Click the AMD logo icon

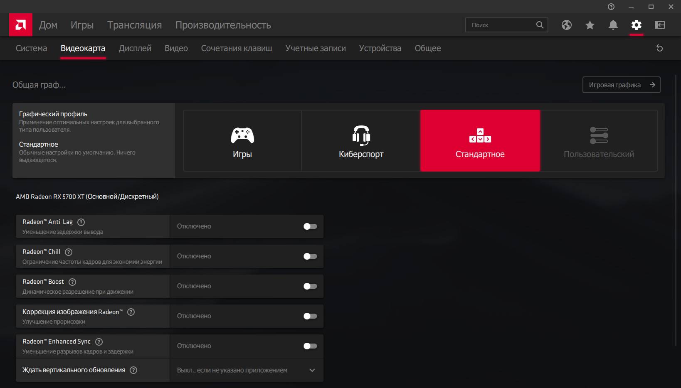tap(21, 25)
